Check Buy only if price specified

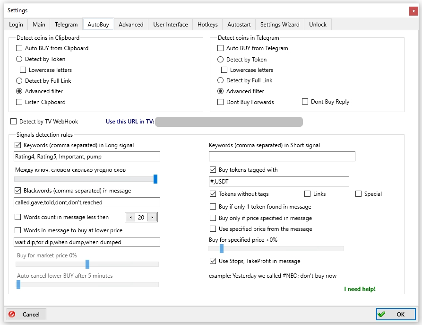(x=213, y=218)
